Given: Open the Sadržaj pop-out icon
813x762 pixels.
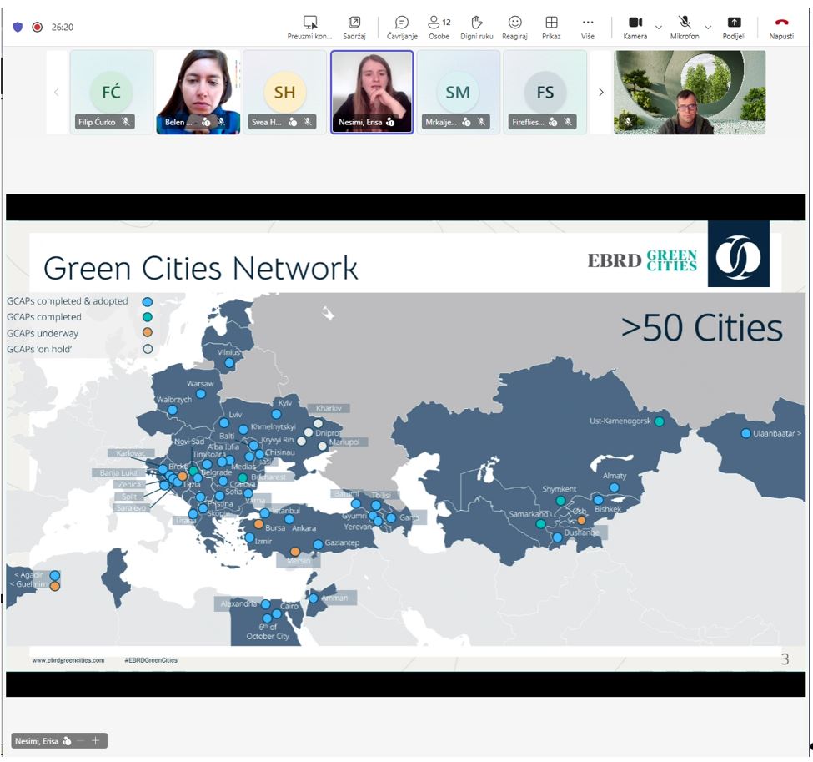Looking at the screenshot, I should tap(354, 27).
